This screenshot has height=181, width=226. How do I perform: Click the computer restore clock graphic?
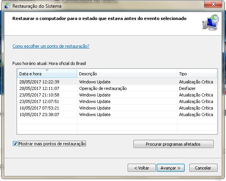click(x=211, y=22)
